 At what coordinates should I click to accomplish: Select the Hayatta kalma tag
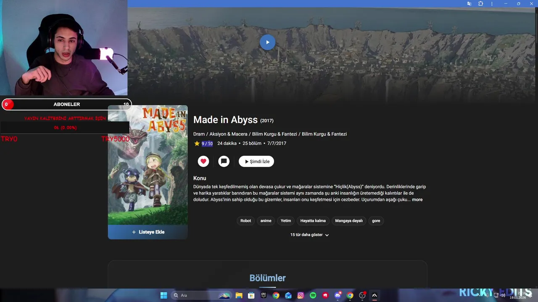point(313,221)
